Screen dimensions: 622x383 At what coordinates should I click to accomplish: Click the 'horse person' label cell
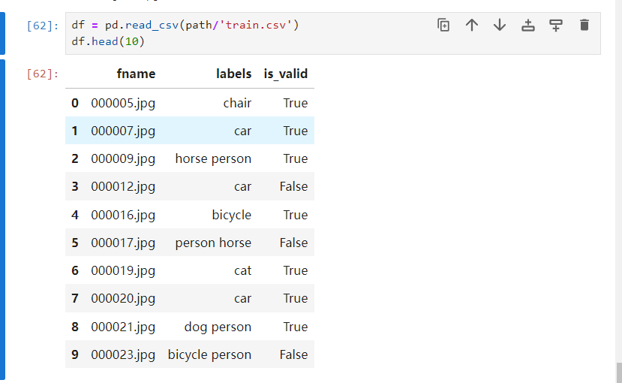click(x=213, y=158)
